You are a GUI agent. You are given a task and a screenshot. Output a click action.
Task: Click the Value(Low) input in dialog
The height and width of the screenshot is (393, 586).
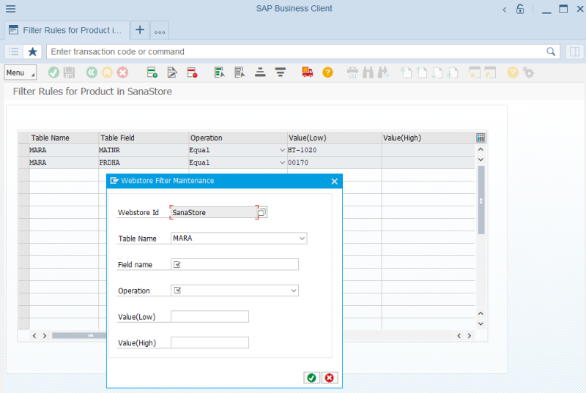click(x=209, y=316)
